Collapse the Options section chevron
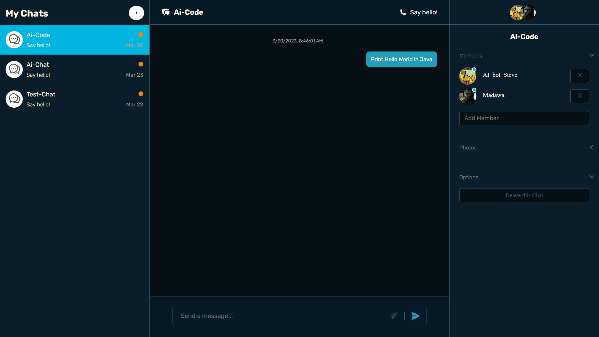 click(x=591, y=177)
